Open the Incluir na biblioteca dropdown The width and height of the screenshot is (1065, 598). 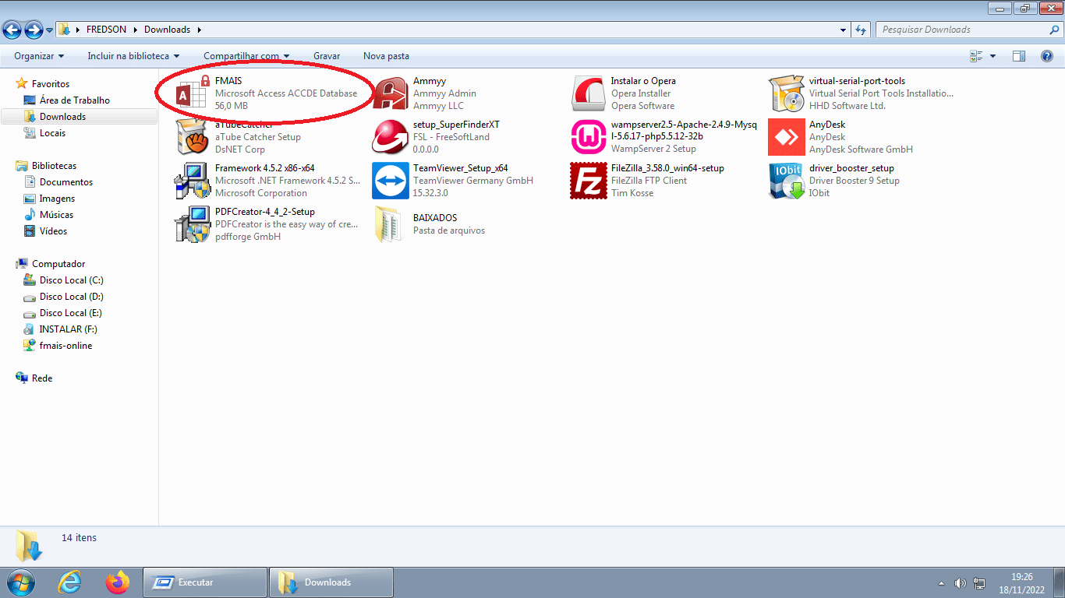pyautogui.click(x=133, y=56)
